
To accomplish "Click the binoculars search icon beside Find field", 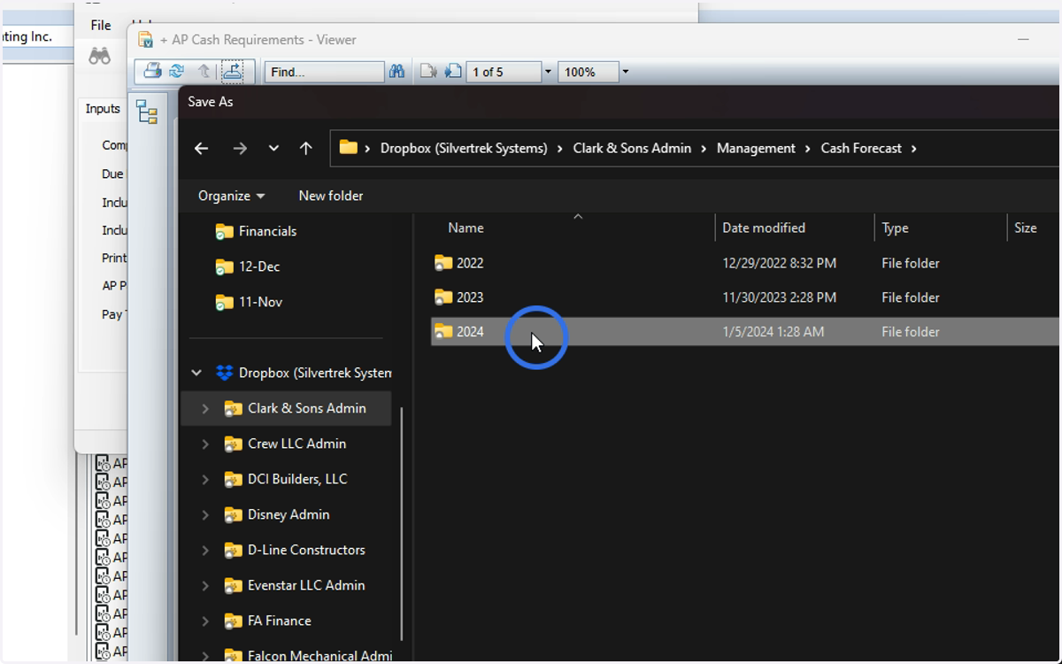I will click(x=397, y=72).
